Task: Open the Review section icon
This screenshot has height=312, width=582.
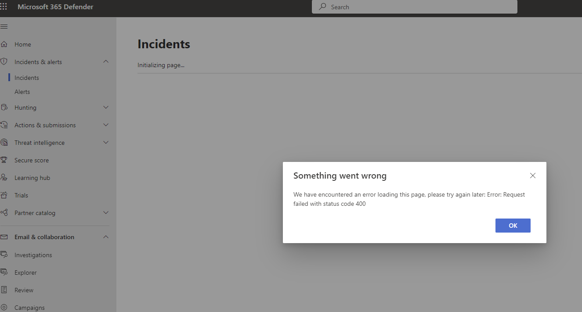Action: [4, 290]
